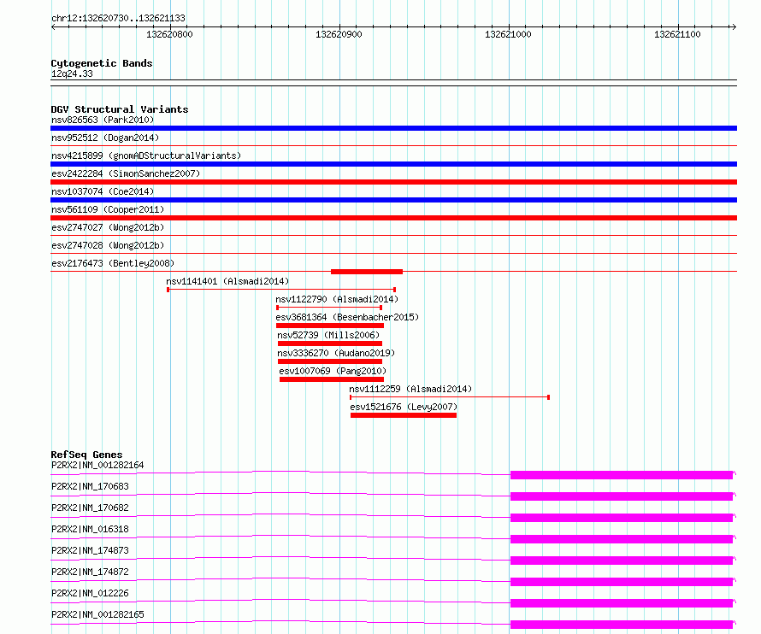This screenshot has width=761, height=634.
Task: Select thick red segment of esv2176473 track
Action: click(367, 272)
